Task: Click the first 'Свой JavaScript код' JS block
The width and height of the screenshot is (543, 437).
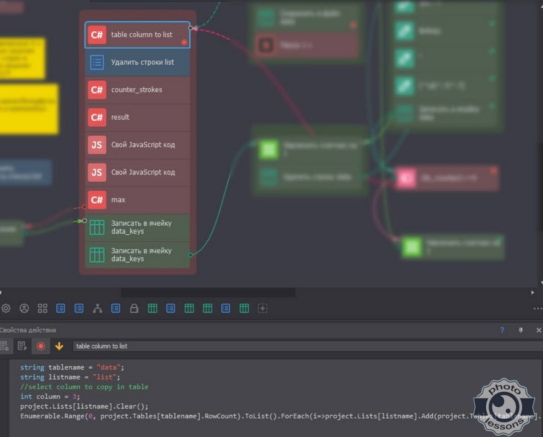Action: tap(138, 145)
